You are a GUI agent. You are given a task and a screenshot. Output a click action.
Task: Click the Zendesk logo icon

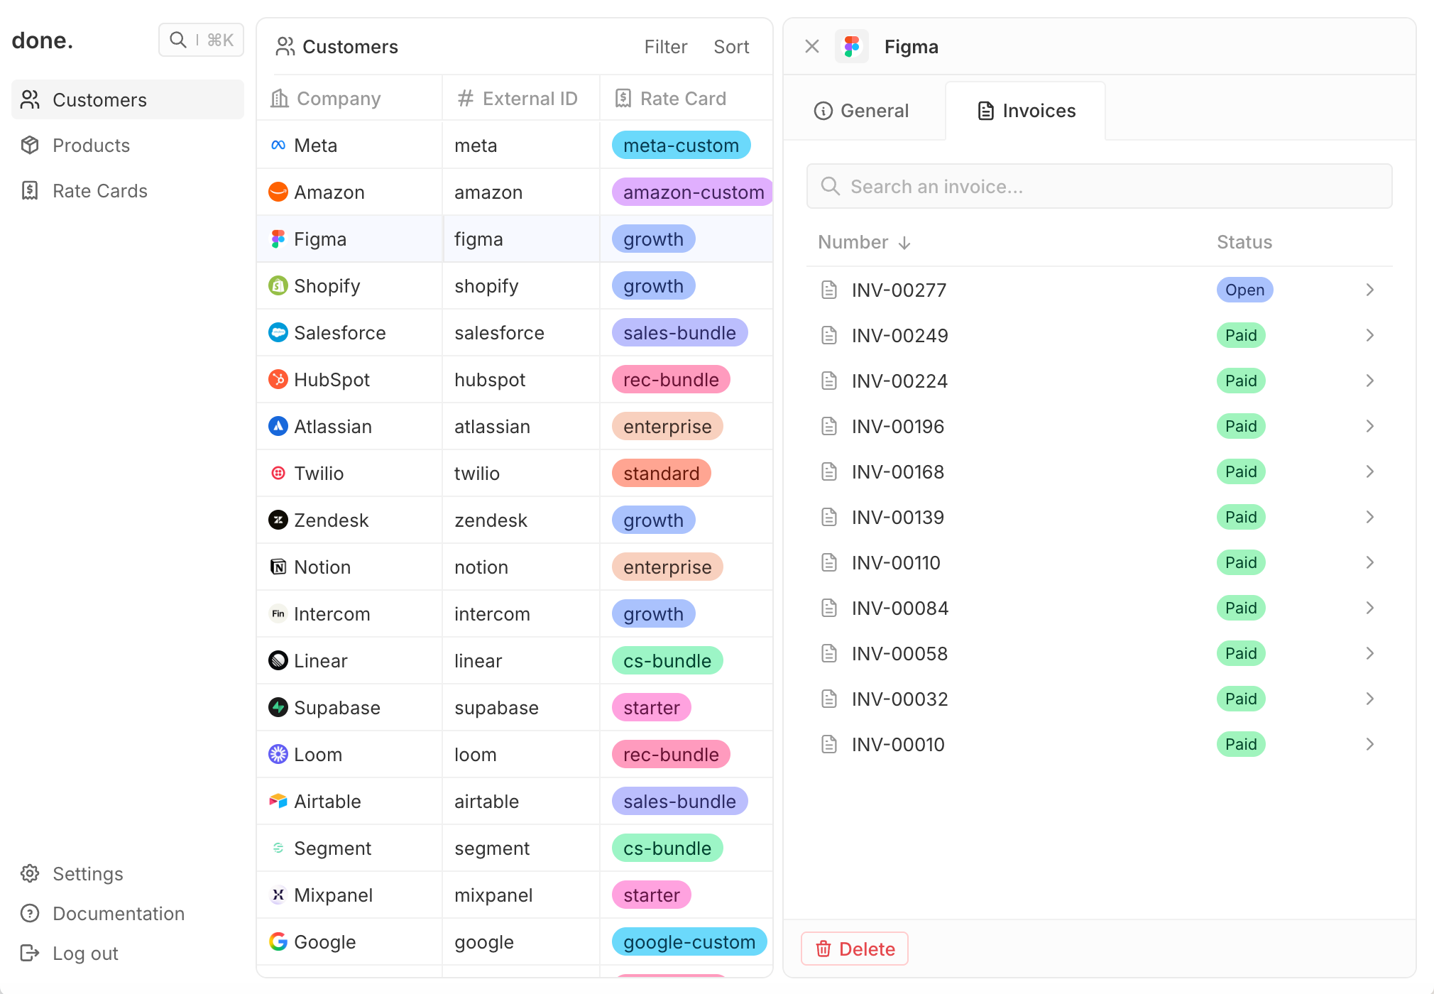[278, 520]
